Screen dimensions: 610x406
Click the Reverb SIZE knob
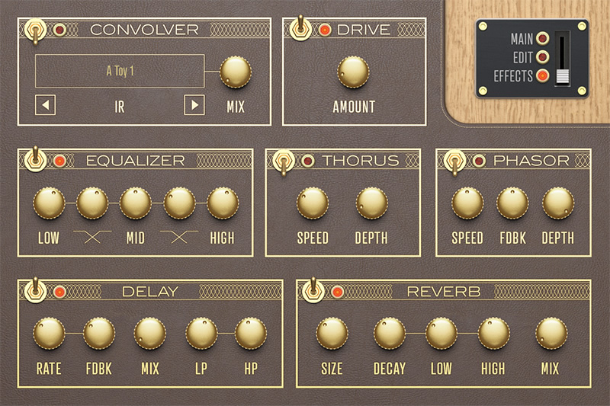click(332, 334)
